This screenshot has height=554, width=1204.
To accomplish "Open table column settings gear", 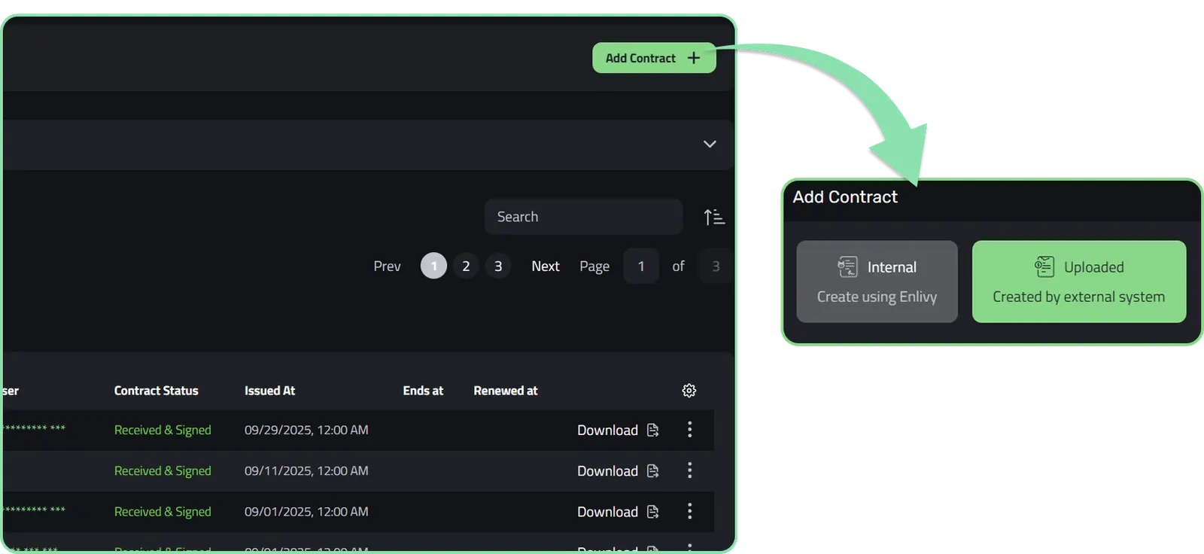I will point(689,391).
